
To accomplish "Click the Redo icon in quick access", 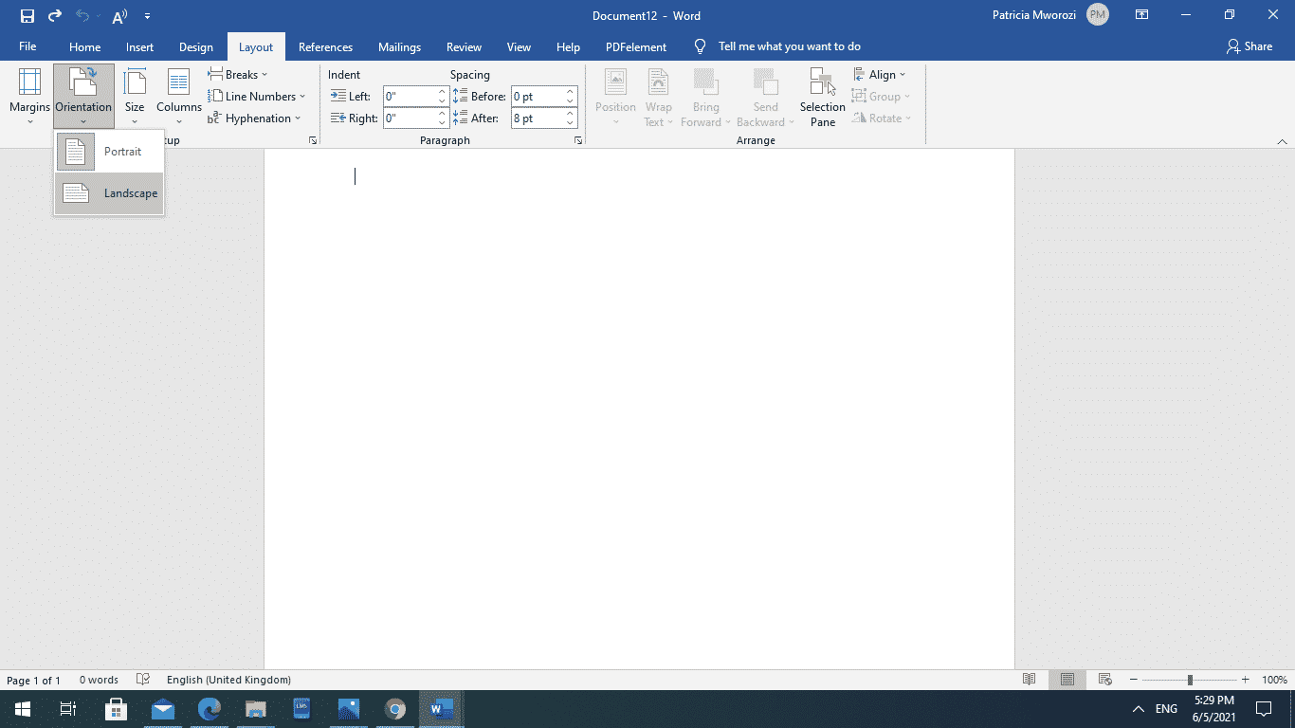I will [55, 16].
